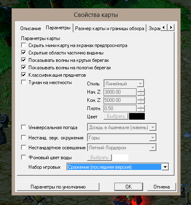Switch to the Описание tab
This screenshot has height=205, width=191.
coord(31,28)
